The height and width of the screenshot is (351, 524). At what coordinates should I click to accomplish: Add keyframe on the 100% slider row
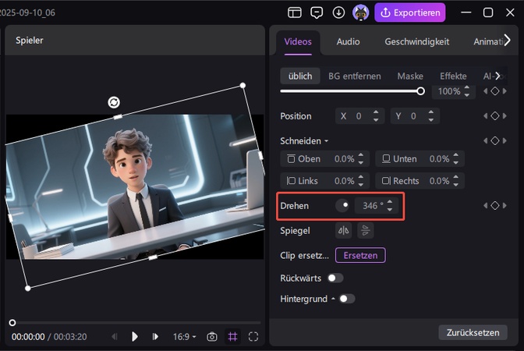(x=495, y=91)
